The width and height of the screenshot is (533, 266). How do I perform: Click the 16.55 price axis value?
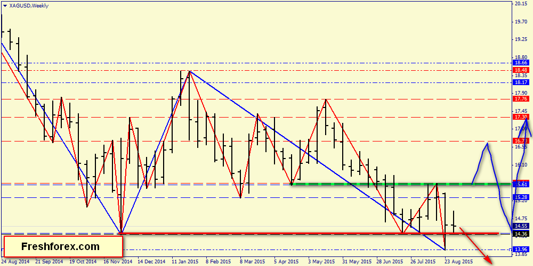point(521,147)
